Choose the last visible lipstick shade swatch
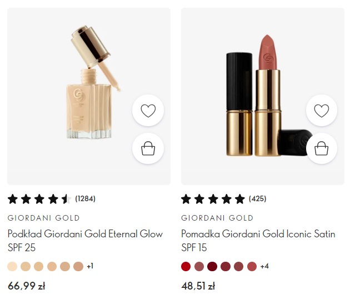Screen dimensions: 355x304 pos(252,266)
